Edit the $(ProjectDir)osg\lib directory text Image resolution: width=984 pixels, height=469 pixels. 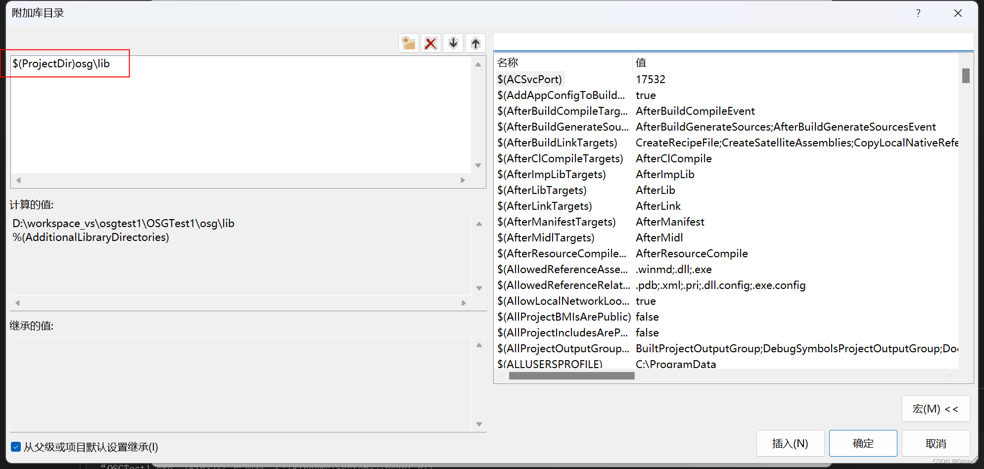tap(60, 63)
